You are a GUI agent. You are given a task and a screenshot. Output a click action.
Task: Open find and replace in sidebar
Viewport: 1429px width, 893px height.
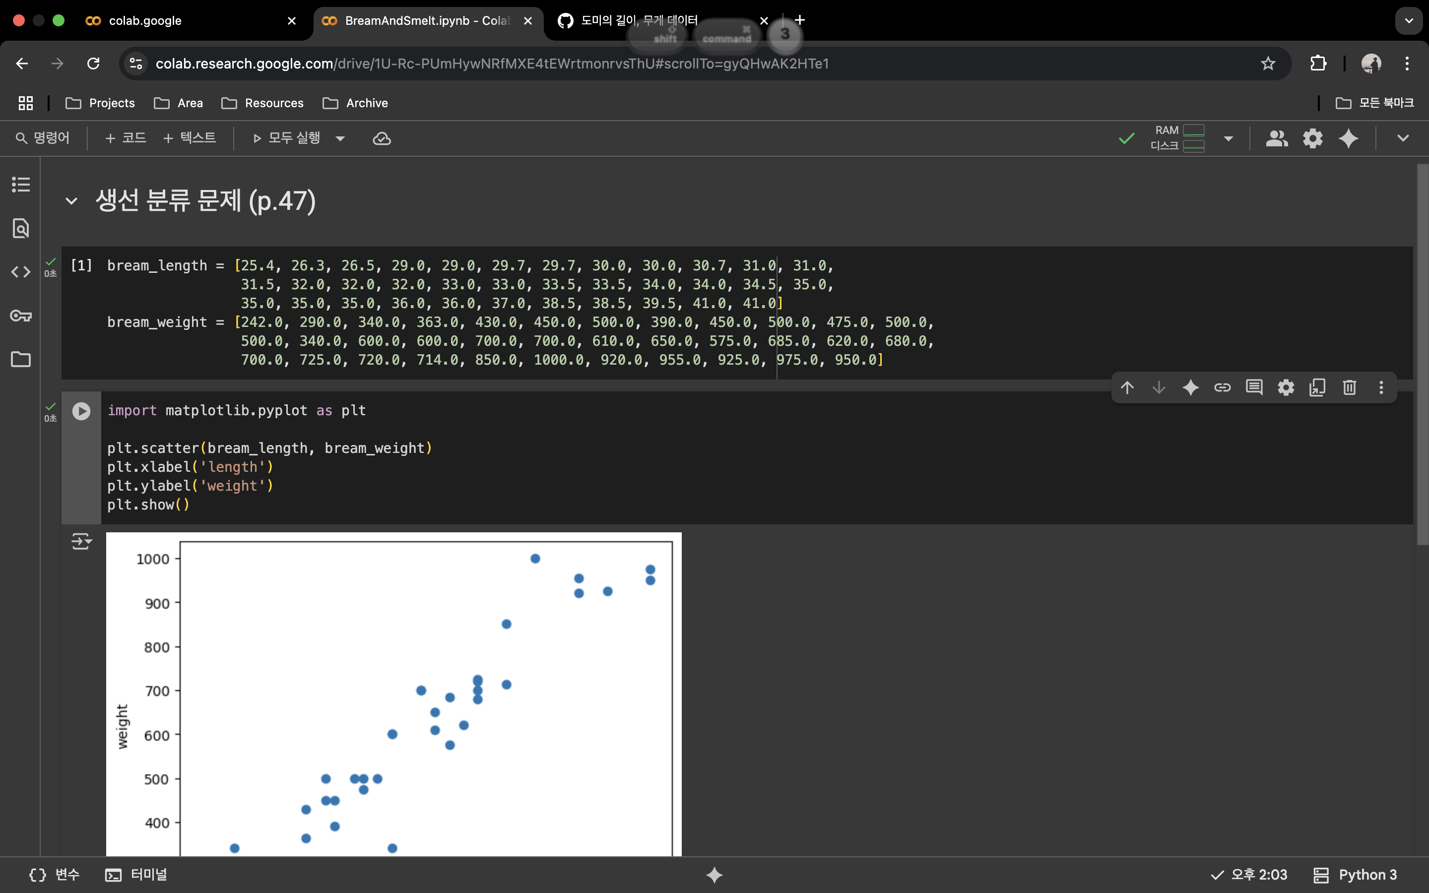click(21, 228)
